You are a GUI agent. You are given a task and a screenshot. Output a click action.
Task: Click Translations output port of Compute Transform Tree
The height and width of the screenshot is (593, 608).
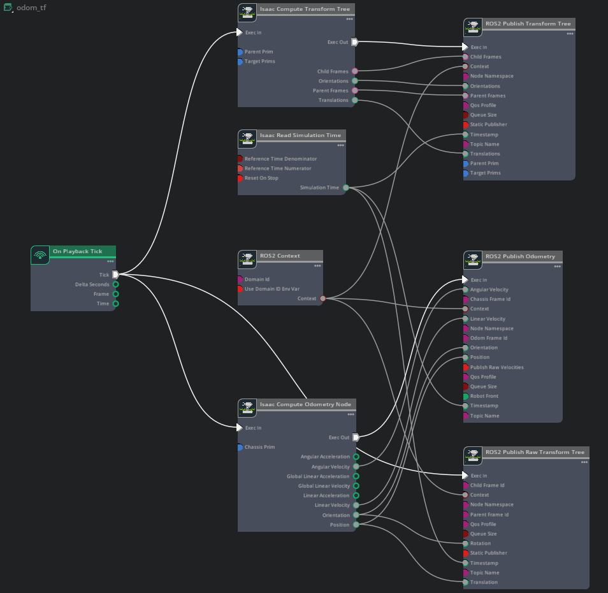pos(355,101)
